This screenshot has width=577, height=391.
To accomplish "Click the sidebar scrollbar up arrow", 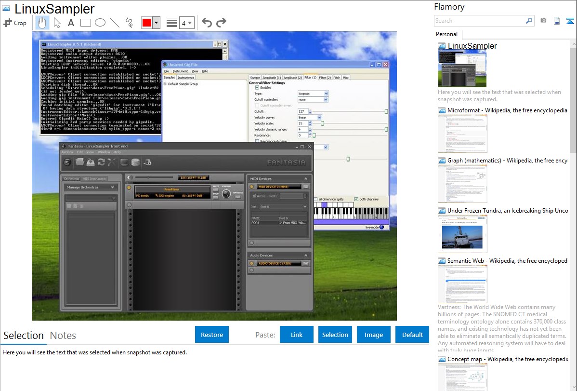I will pos(573,44).
